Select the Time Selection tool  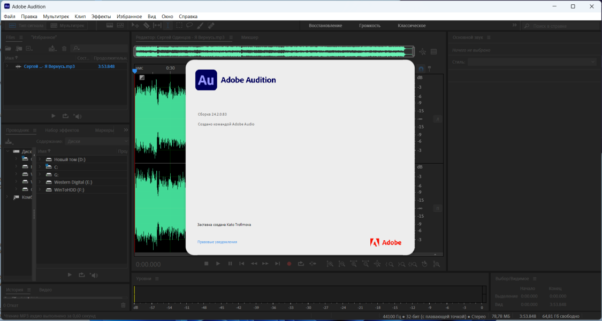tap(168, 25)
